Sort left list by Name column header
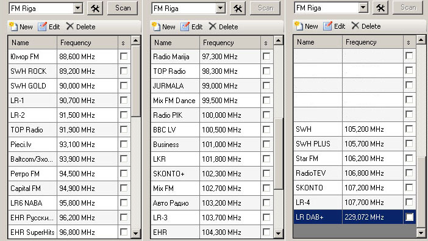 point(33,43)
